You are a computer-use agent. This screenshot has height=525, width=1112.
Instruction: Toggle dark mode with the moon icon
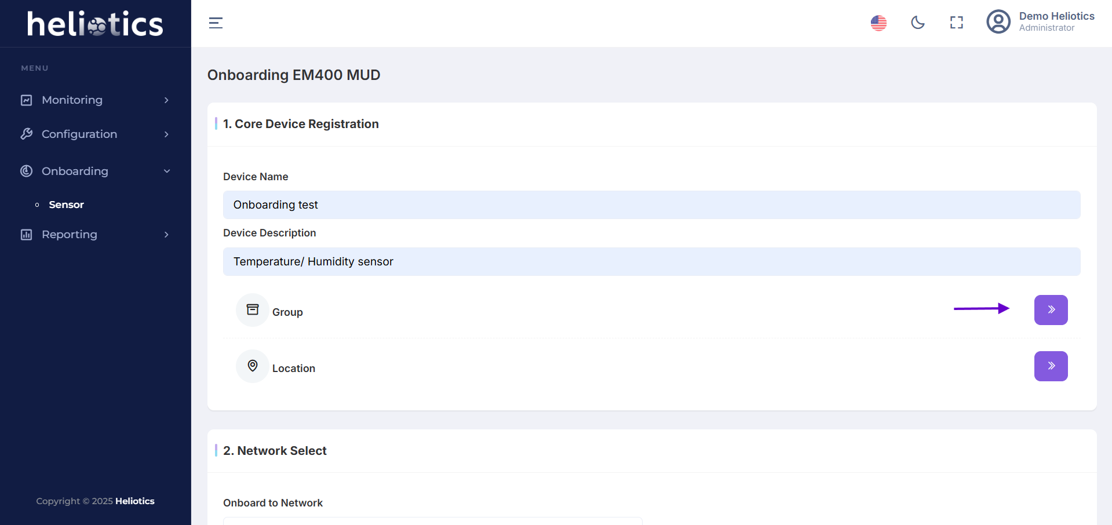pyautogui.click(x=918, y=23)
